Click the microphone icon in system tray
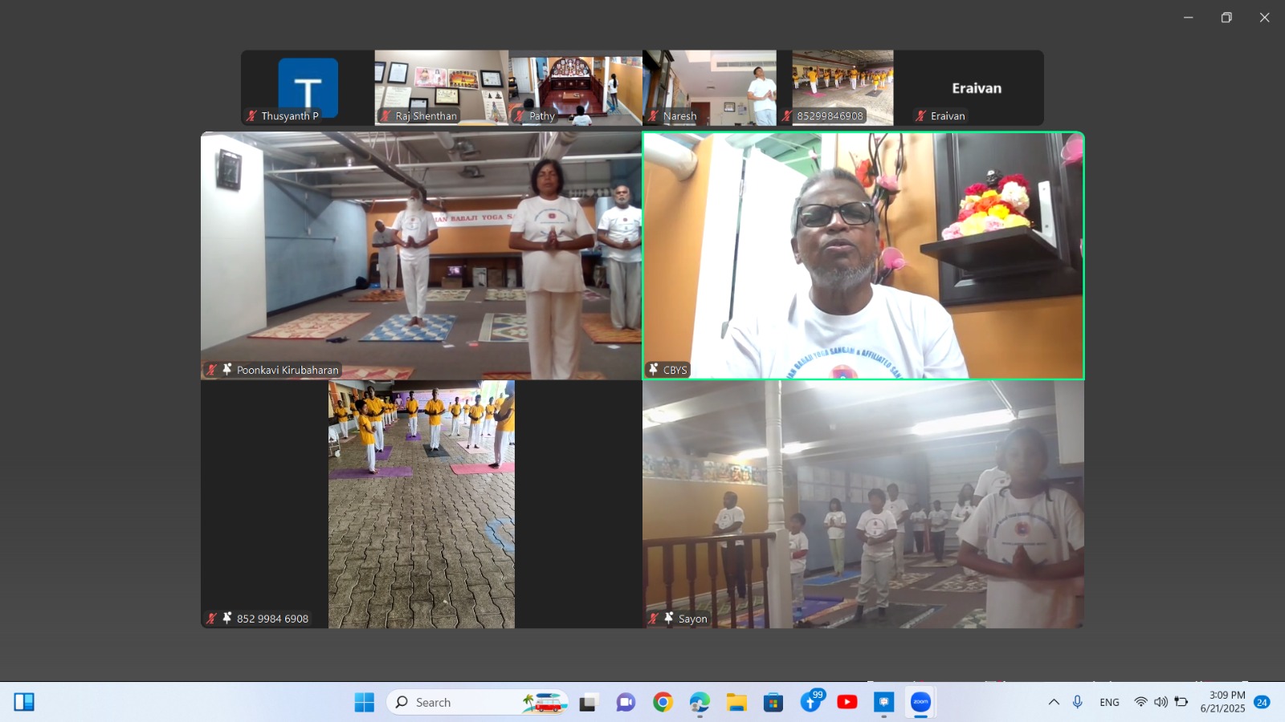1285x722 pixels. tap(1078, 703)
